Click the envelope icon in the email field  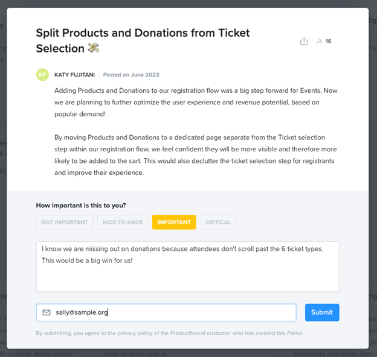point(47,312)
